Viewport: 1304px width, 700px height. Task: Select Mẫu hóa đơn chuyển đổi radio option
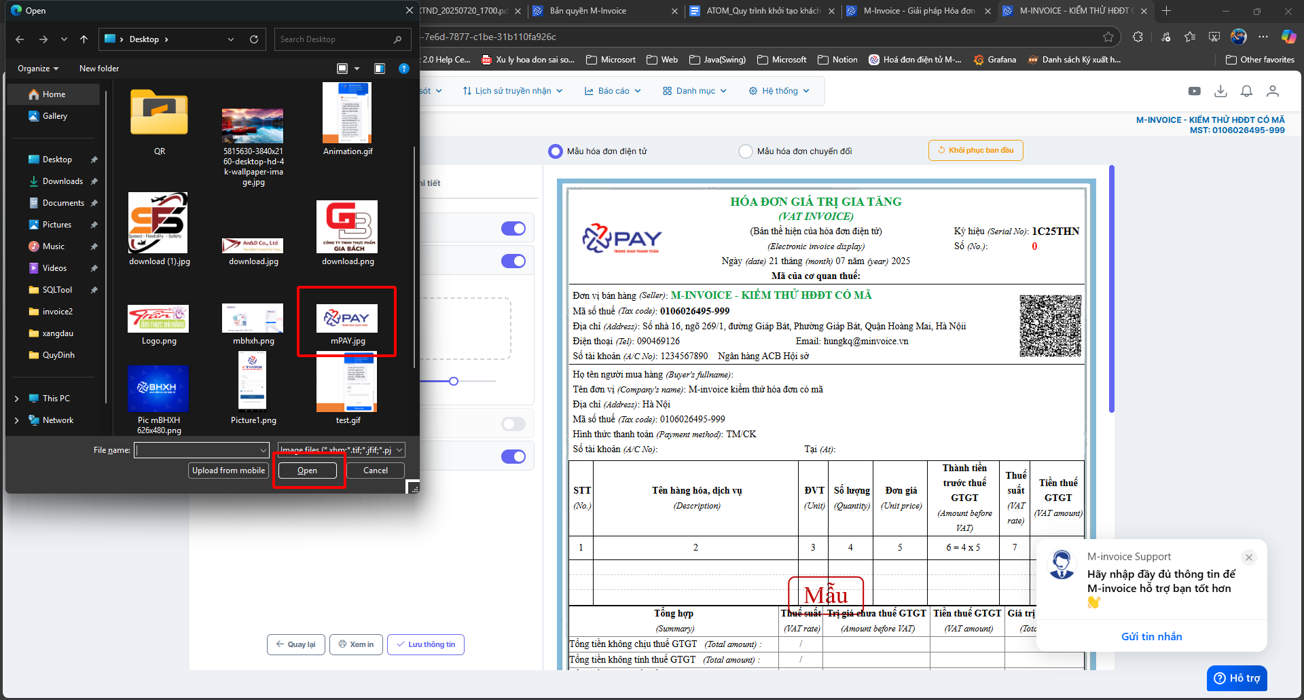[x=746, y=151]
